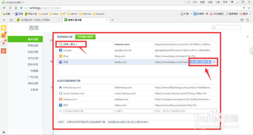Open 登录管家 extension
The width and height of the screenshot is (253, 135).
(232, 14)
